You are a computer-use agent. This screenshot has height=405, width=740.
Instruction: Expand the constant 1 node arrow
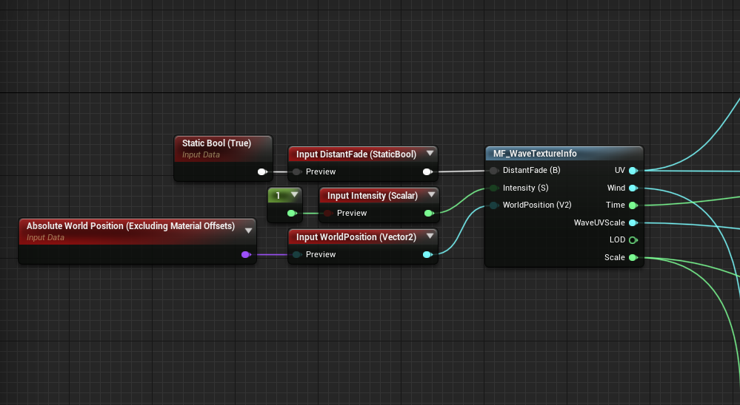pyautogui.click(x=294, y=195)
